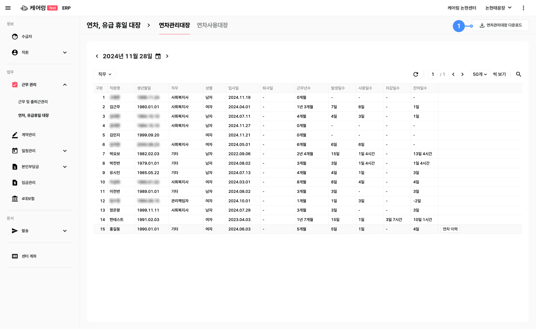Expand the 직원 sidebar section
This screenshot has height=329, width=536.
pos(65,52)
